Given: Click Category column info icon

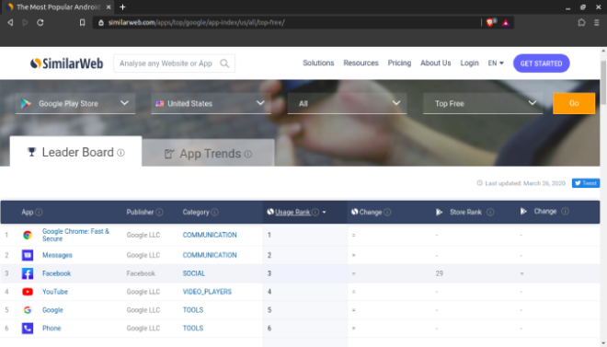Looking at the screenshot, I should 214,212.
